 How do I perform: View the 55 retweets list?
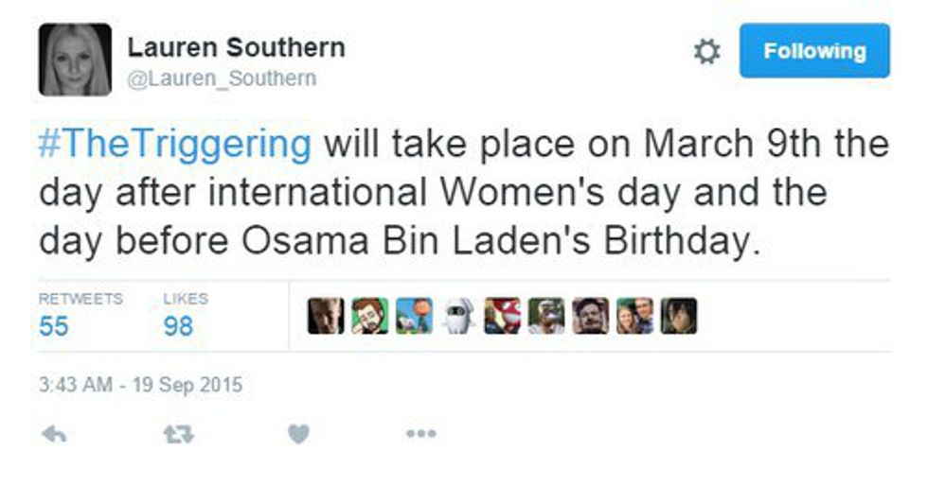click(54, 325)
